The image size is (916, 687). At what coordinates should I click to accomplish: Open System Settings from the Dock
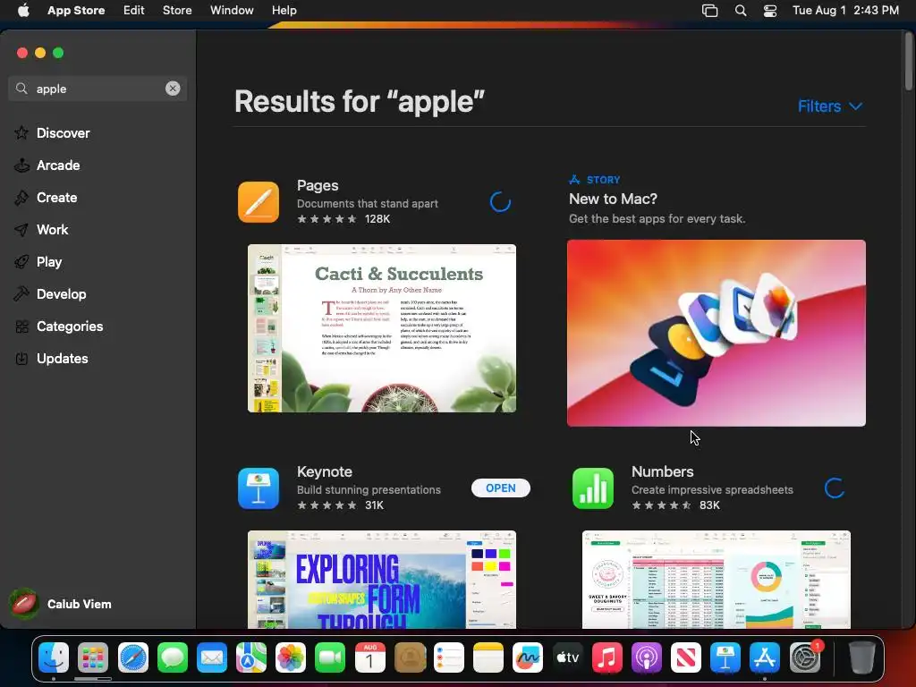pyautogui.click(x=805, y=657)
